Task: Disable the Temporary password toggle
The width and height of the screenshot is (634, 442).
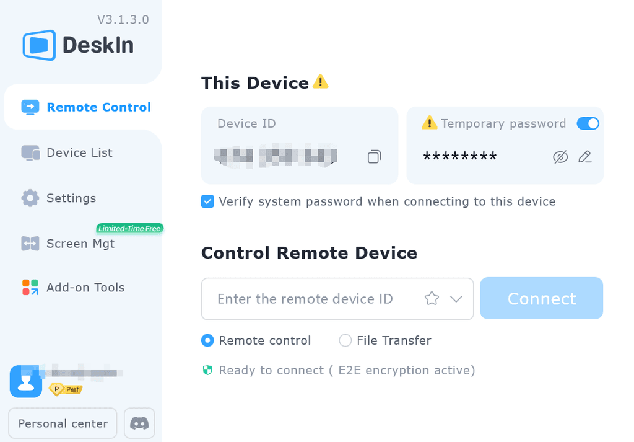Action: 588,123
